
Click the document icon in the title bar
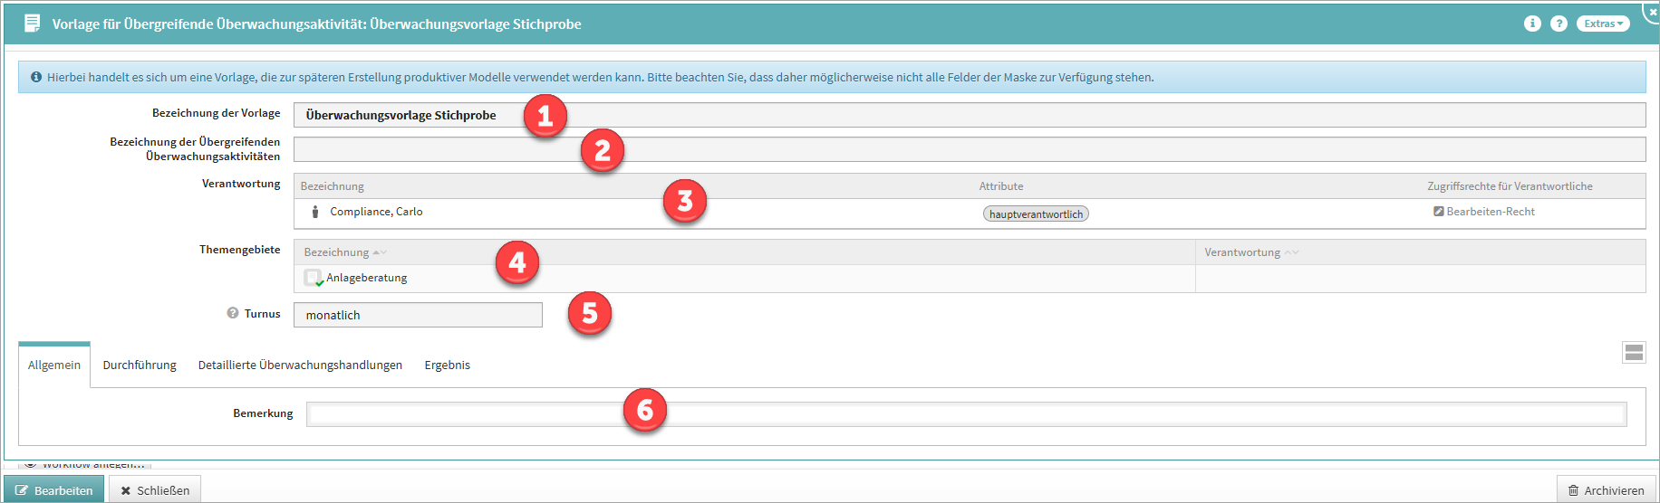tap(33, 24)
